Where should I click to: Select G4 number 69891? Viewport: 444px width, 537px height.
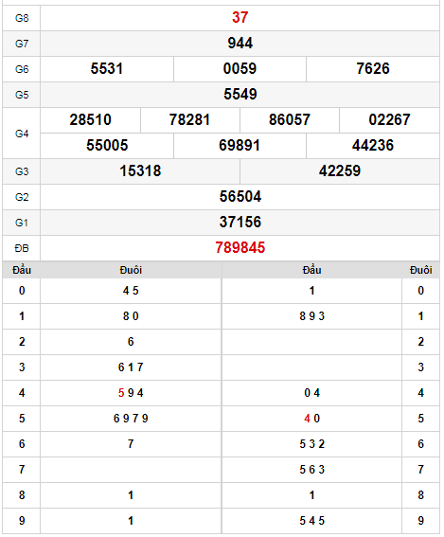pyautogui.click(x=240, y=145)
